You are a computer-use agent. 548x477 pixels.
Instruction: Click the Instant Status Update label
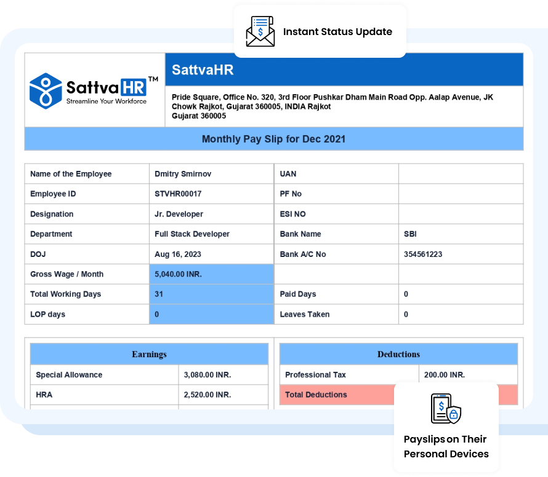coord(337,31)
